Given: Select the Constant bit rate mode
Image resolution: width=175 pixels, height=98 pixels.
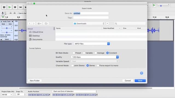Looking at the screenshot, I should 107,53.
